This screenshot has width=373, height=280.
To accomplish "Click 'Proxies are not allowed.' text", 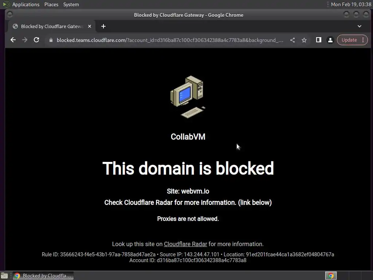I will click(188, 219).
